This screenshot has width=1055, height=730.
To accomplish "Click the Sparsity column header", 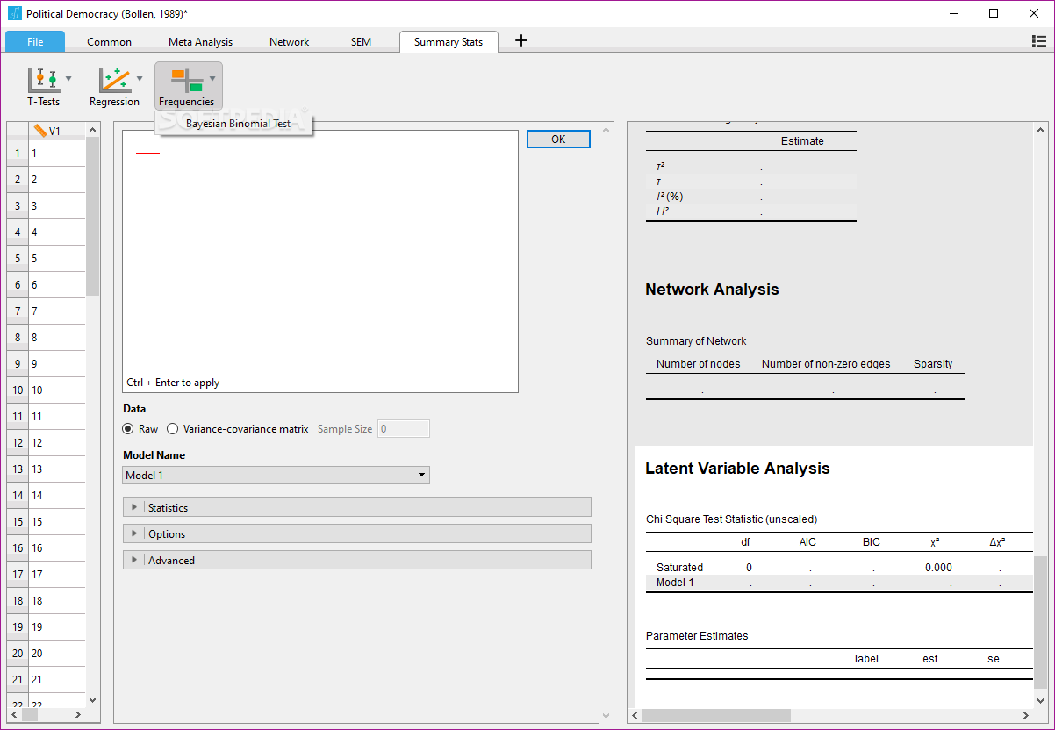I will pos(933,364).
